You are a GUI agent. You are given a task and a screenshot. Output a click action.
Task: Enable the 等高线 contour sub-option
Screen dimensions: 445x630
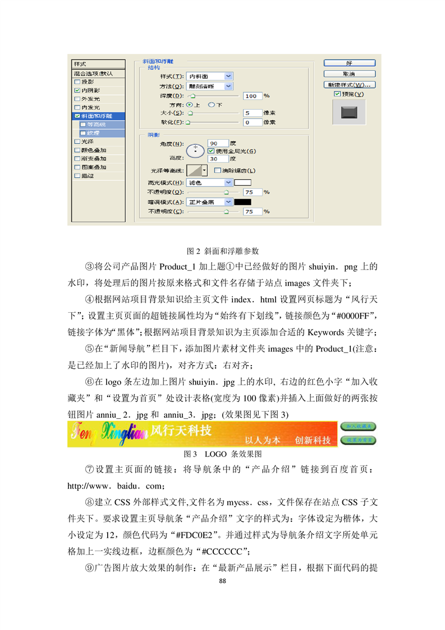[83, 125]
